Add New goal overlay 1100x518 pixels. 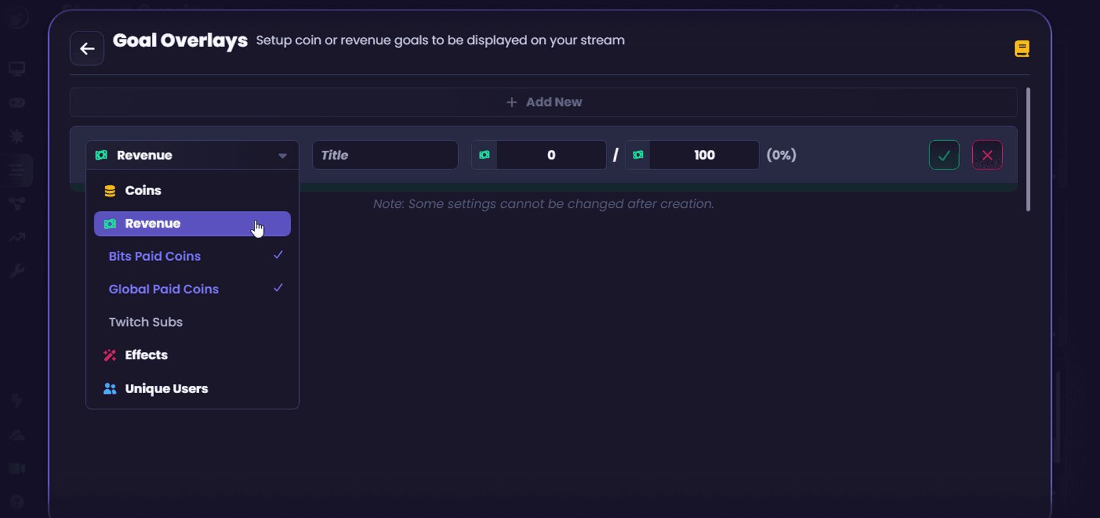coord(543,102)
